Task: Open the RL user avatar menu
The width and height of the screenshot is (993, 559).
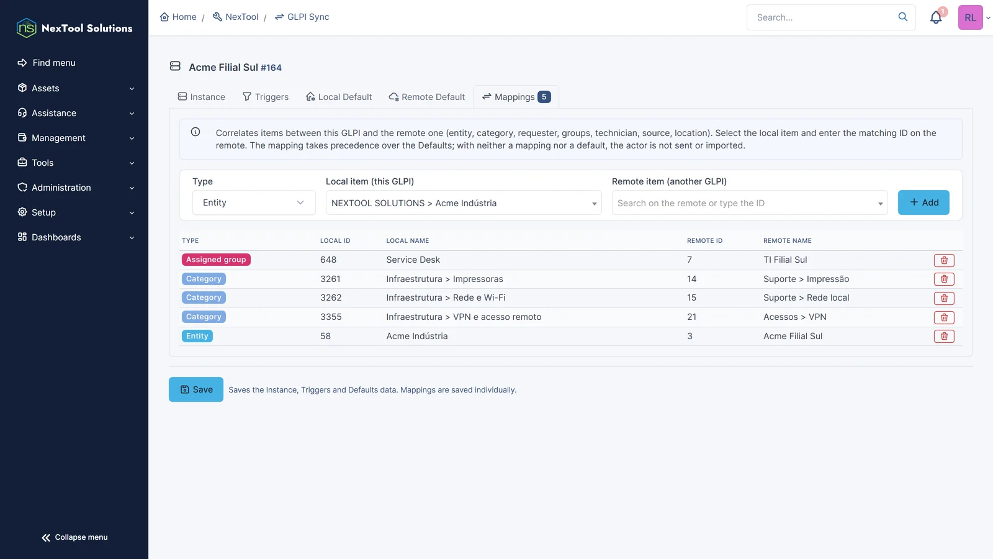Action: click(971, 17)
